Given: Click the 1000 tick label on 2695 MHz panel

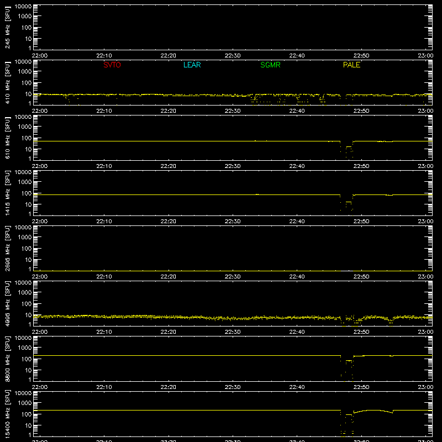Looking at the screenshot, I should [x=25, y=238].
